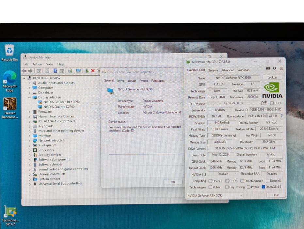This screenshot has height=229, width=304.
Task: Switch to the Sensors tab in GPU-Z
Action: (213, 70)
